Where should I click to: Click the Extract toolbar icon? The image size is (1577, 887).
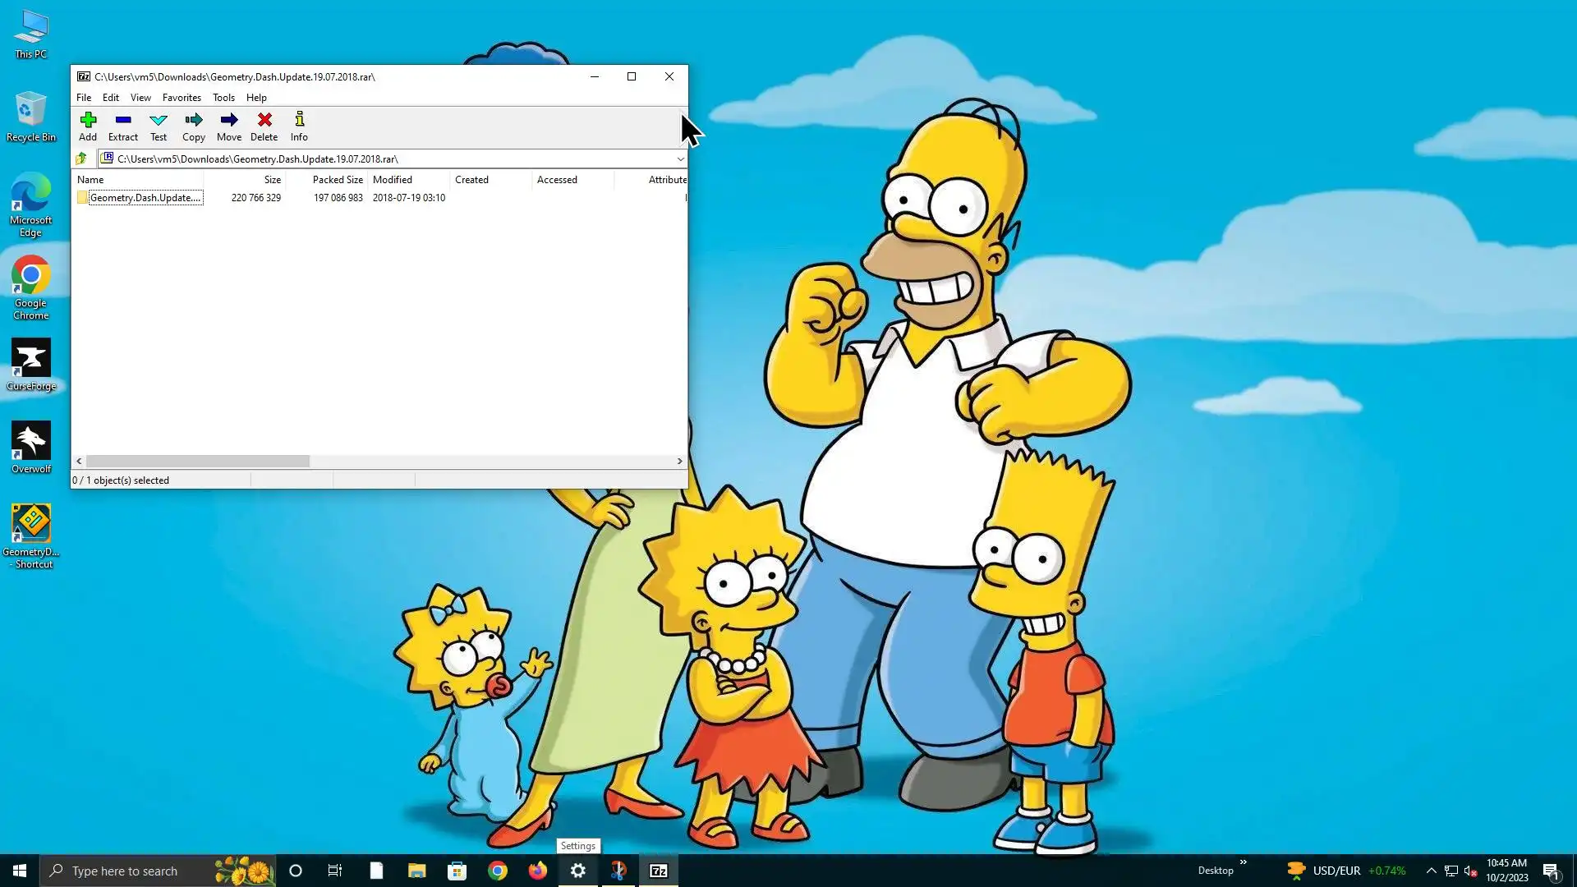(x=123, y=126)
